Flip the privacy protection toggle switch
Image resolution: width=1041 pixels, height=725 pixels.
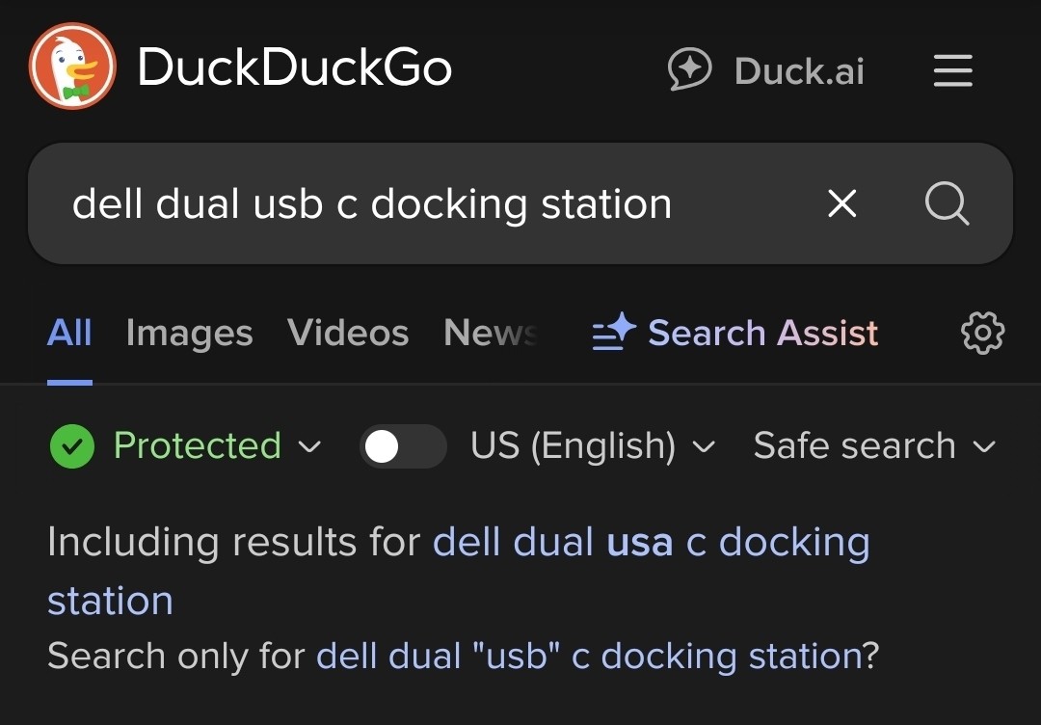(x=402, y=445)
